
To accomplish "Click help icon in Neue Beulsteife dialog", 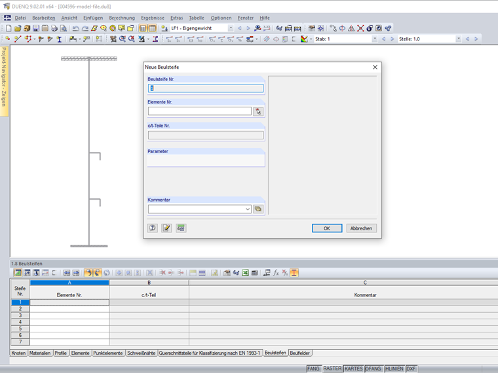I will pyautogui.click(x=153, y=228).
